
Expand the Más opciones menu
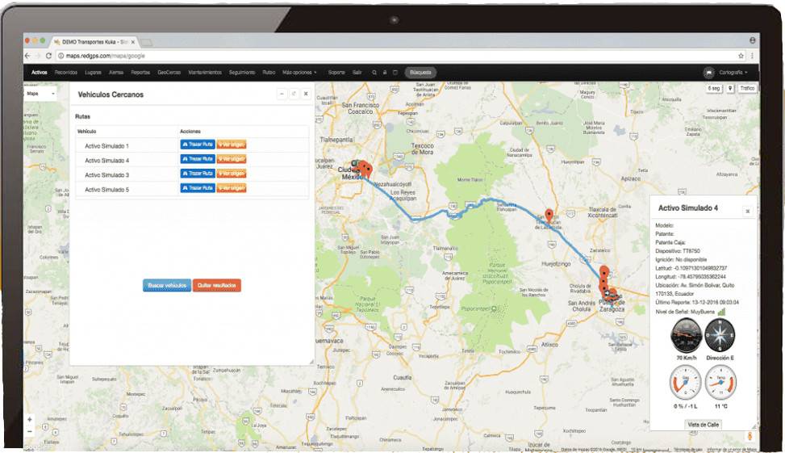(299, 73)
